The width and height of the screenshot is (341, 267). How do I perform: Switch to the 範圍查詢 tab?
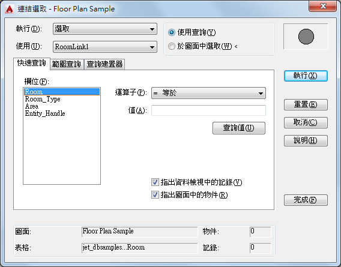(67, 64)
